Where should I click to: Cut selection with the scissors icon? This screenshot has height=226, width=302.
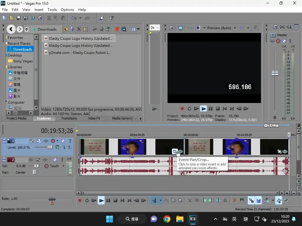(x=49, y=18)
